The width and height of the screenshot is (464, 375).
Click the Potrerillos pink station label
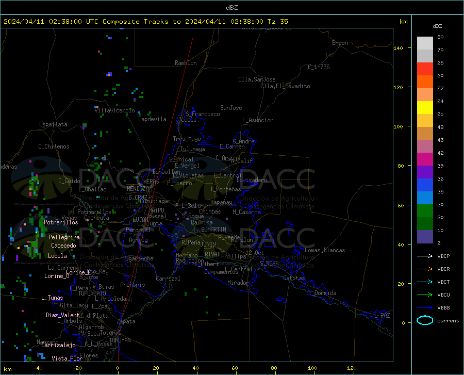[x=61, y=222]
